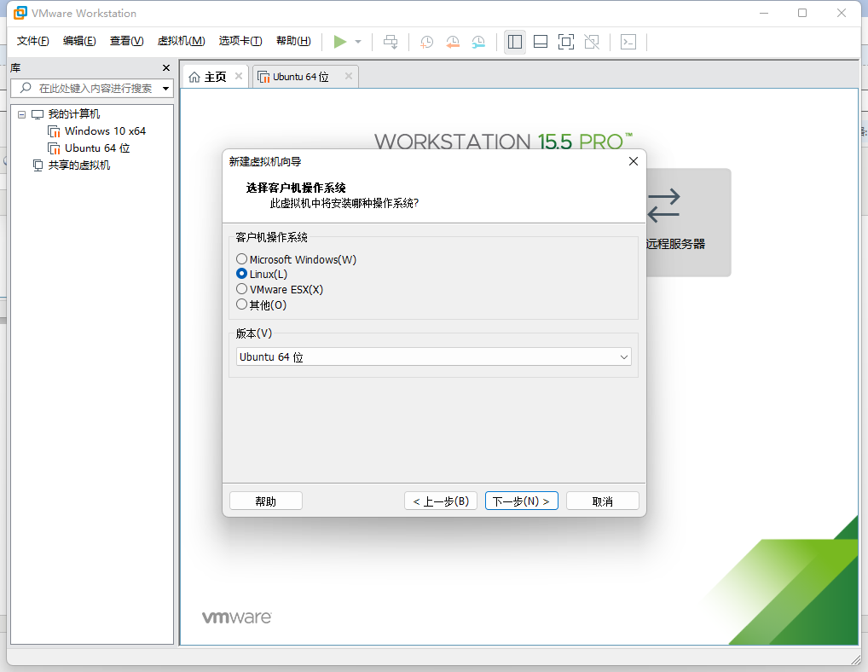Select 其他(O) radio button

click(x=241, y=304)
